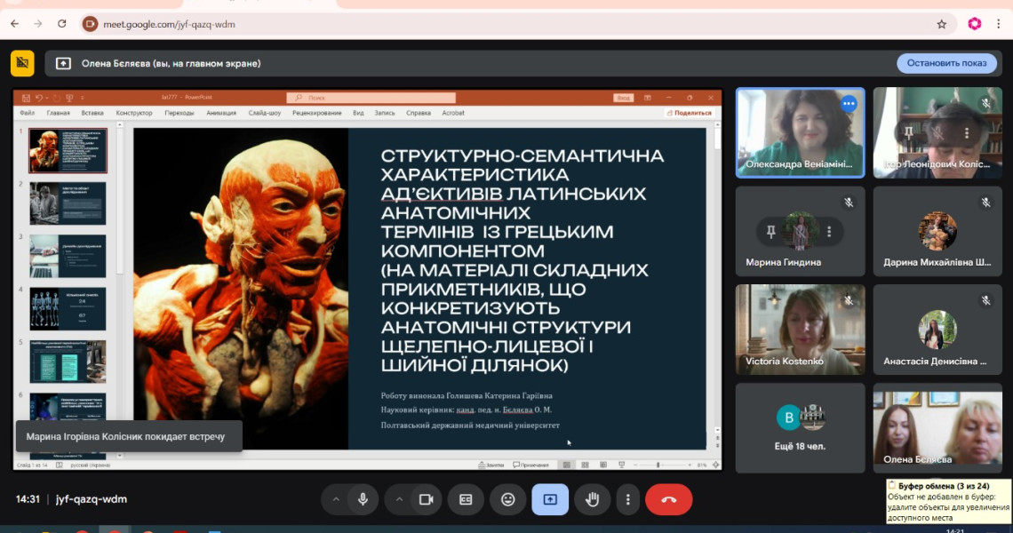The height and width of the screenshot is (533, 1013).
Task: Toggle the Meet microphone button
Action: coord(363,499)
